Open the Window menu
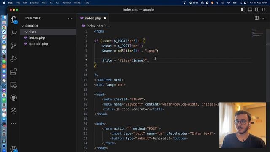 pyautogui.click(x=78, y=3)
